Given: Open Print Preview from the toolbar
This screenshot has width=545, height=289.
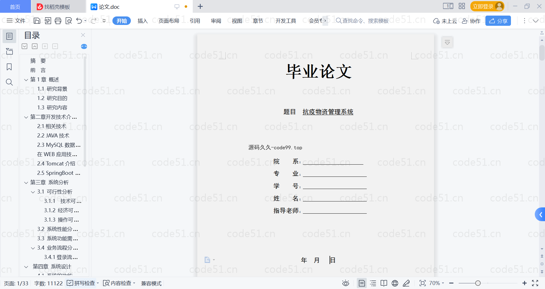Looking at the screenshot, I should pyautogui.click(x=69, y=21).
